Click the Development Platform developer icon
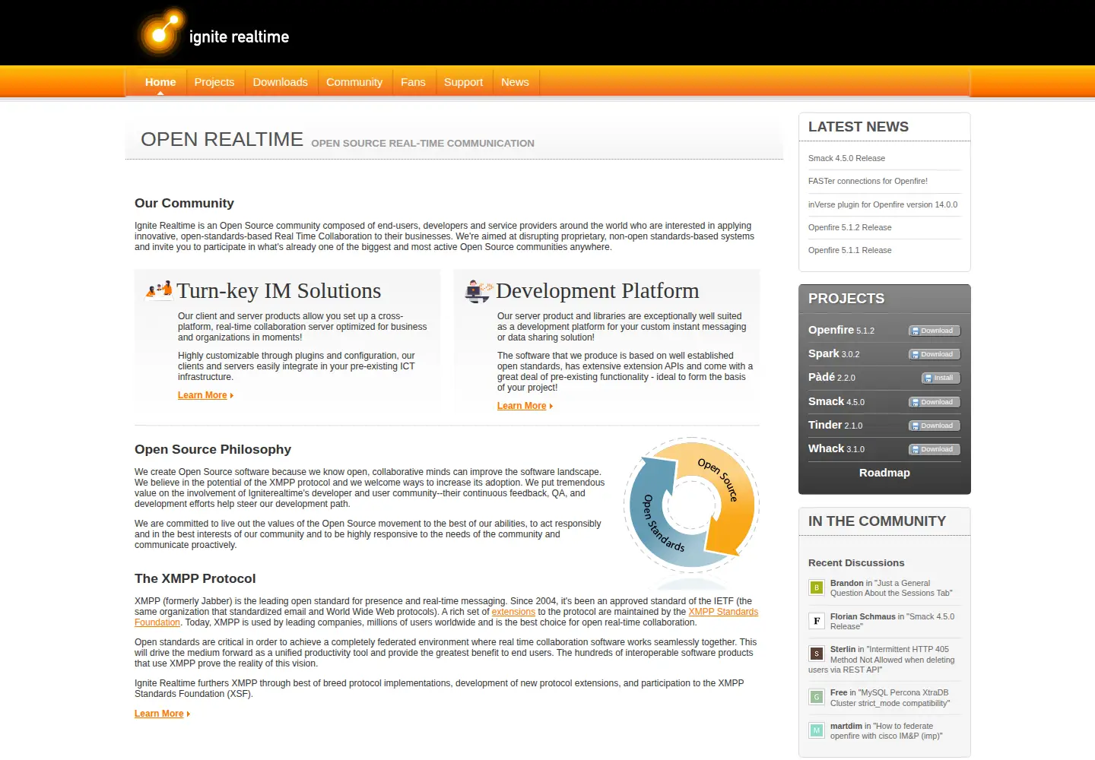The height and width of the screenshot is (760, 1095). click(478, 291)
